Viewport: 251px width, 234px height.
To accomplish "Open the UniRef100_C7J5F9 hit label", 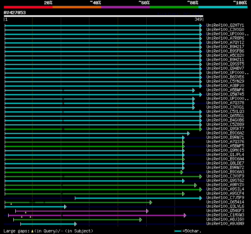I will coord(225,198).
